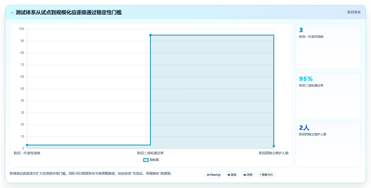This screenshot has width=371, height=188.
Task: Click y-axis tick label 100
Action: tap(21, 29)
